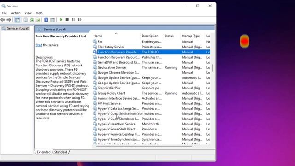Click the GraphicsPerfSvc gear icon
This screenshot has width=295, height=166.
pyautogui.click(x=95, y=88)
